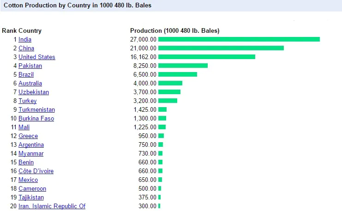
Task: Open the Cameroon link
Action: point(32,188)
